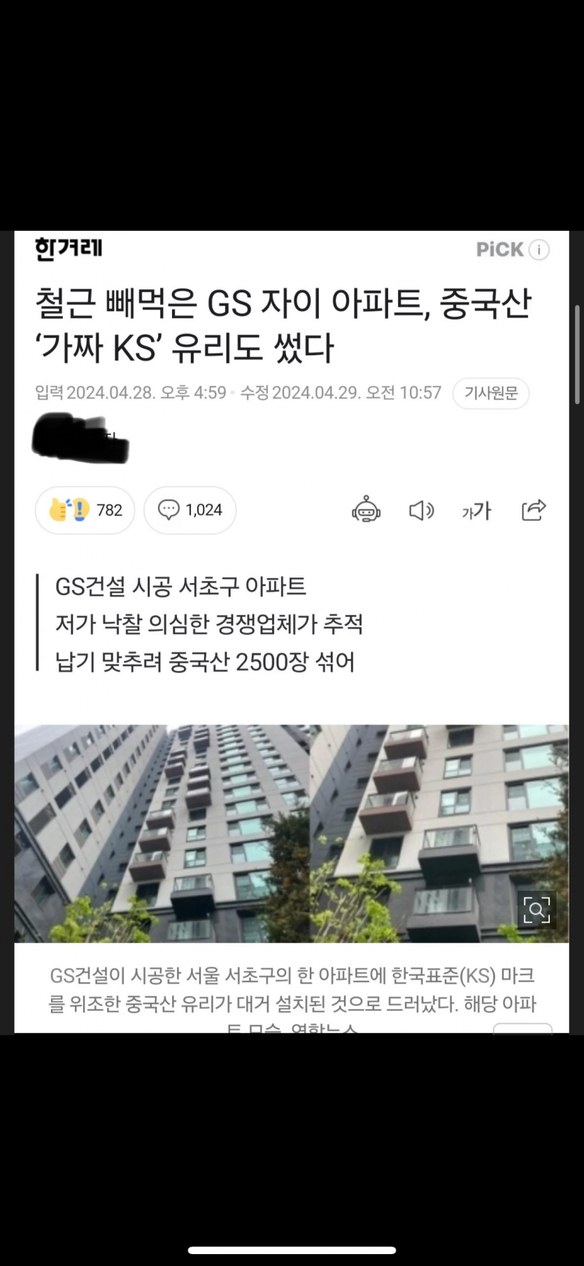Adjust font size with the 가가 icon
Screen dimensions: 584x1266
pyautogui.click(x=476, y=511)
